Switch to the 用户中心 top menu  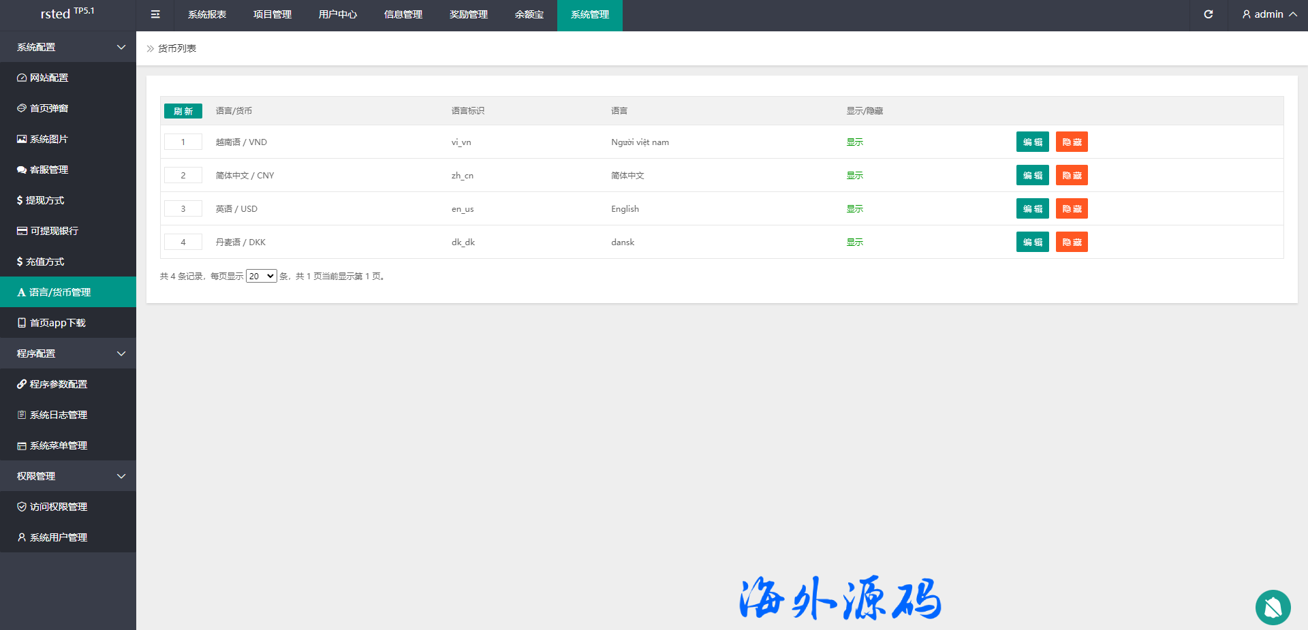click(337, 14)
